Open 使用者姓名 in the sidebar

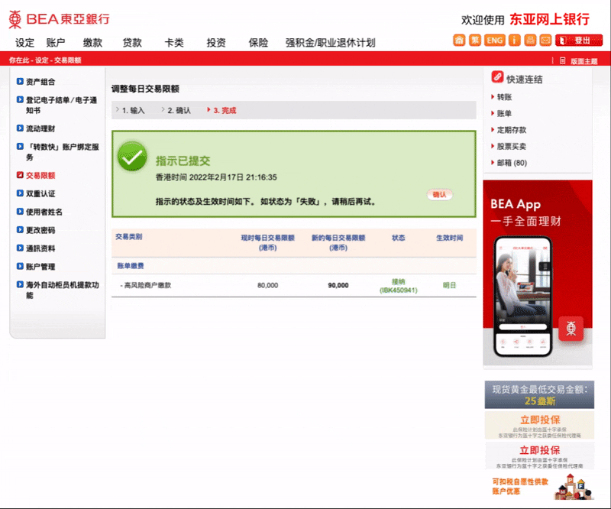(44, 212)
